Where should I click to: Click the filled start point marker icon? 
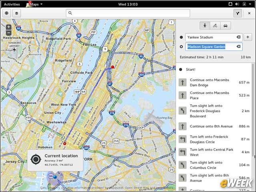(181, 37)
